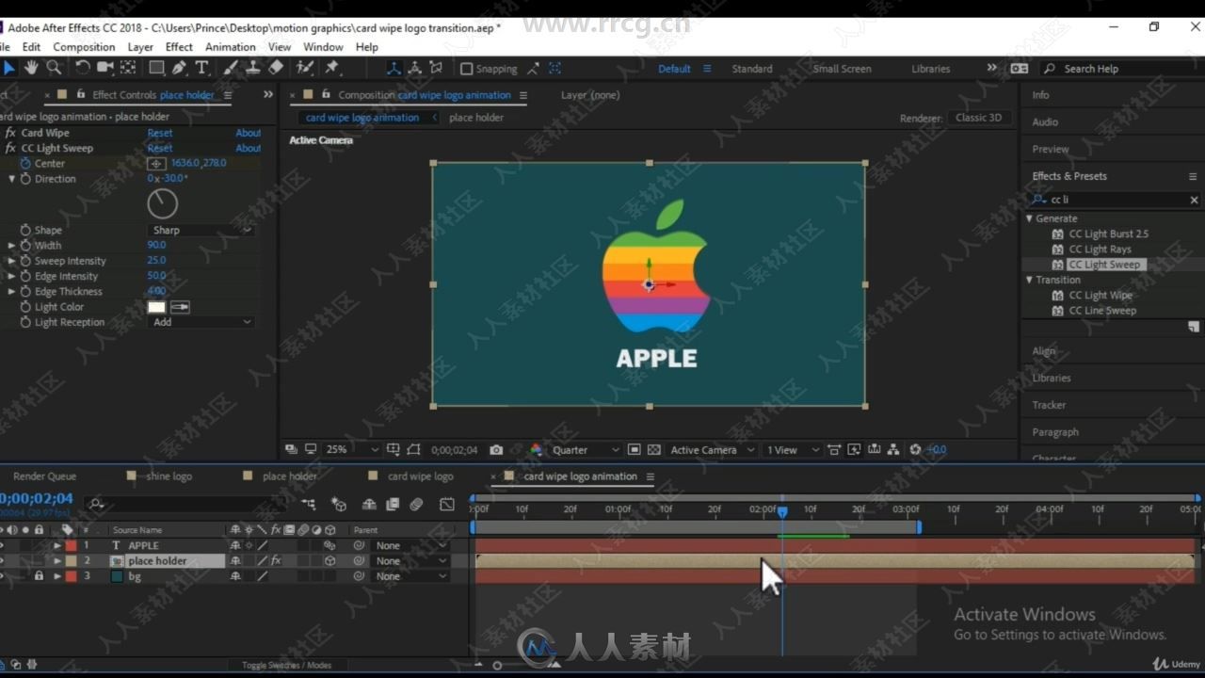Open the Composition Flowchart icon in viewer
This screenshot has height=678, width=1205.
[893, 450]
